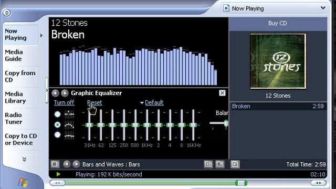This screenshot has height=189, width=336.
Task: Toggle the playlist pane icon
Action: pos(235,164)
